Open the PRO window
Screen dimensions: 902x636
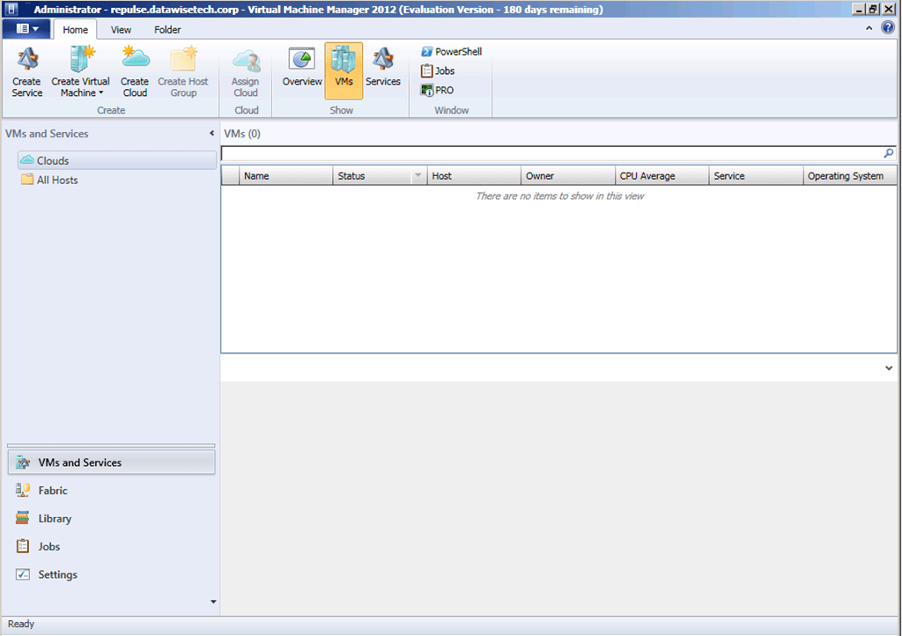point(437,90)
